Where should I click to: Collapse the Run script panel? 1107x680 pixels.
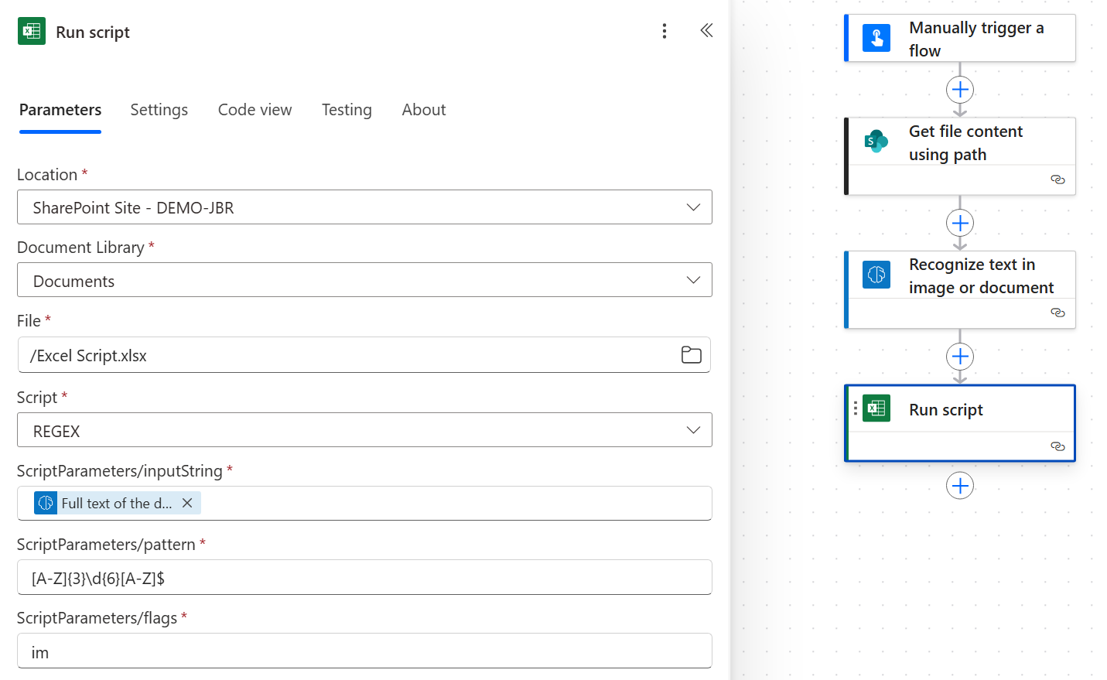coord(706,31)
